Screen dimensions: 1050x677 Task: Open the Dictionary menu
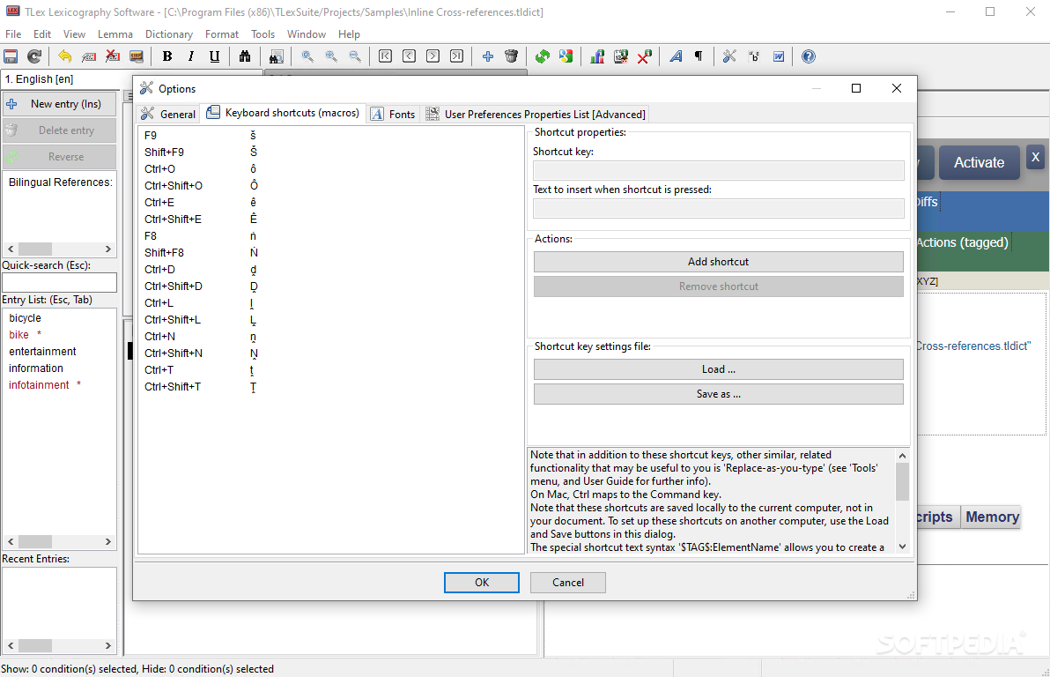coord(169,33)
